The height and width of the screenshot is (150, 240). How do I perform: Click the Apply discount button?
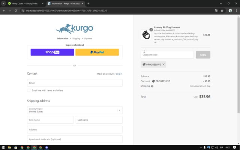tap(203, 55)
